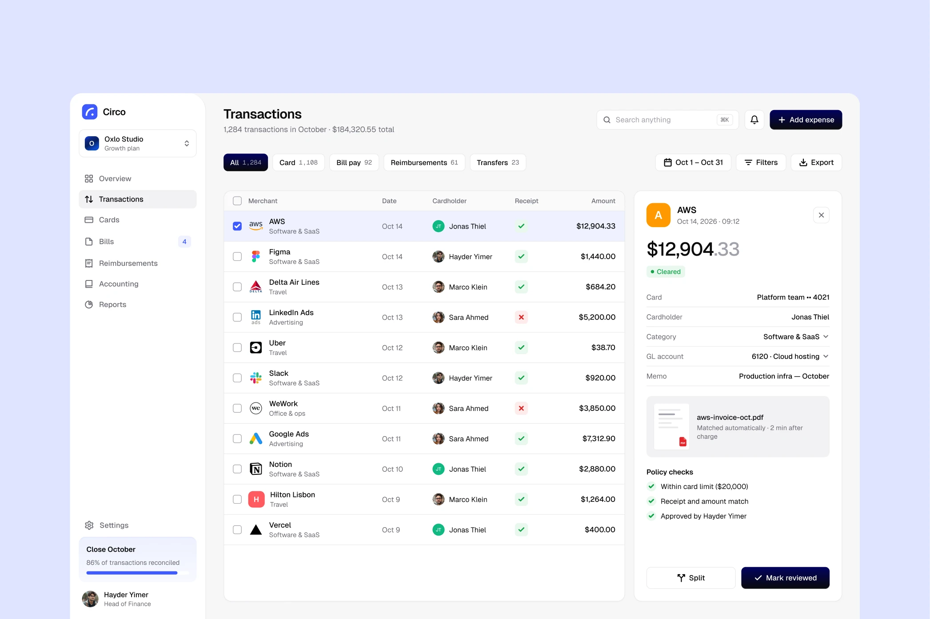Open the Cards sidebar item
This screenshot has width=930, height=619.
pyautogui.click(x=137, y=220)
